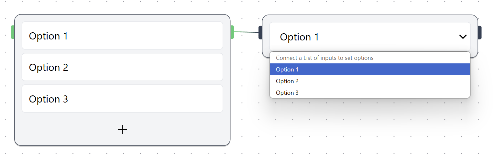Screen dimensions: 494x163
Task: Click the dark output handle on the dropdown node
Action: coord(480,33)
